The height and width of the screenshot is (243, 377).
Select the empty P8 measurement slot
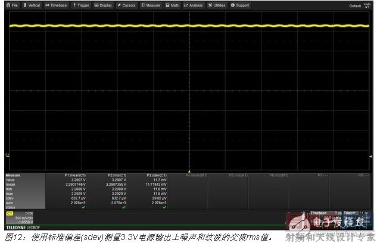(350, 191)
